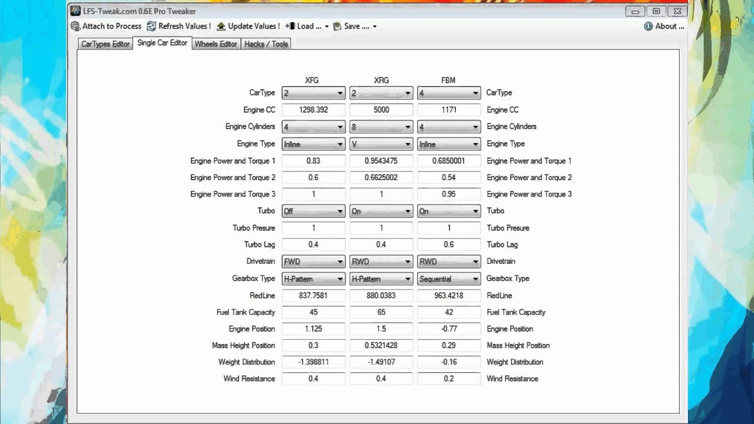Click Refresh Values ! label
The height and width of the screenshot is (424, 754).
tap(184, 26)
